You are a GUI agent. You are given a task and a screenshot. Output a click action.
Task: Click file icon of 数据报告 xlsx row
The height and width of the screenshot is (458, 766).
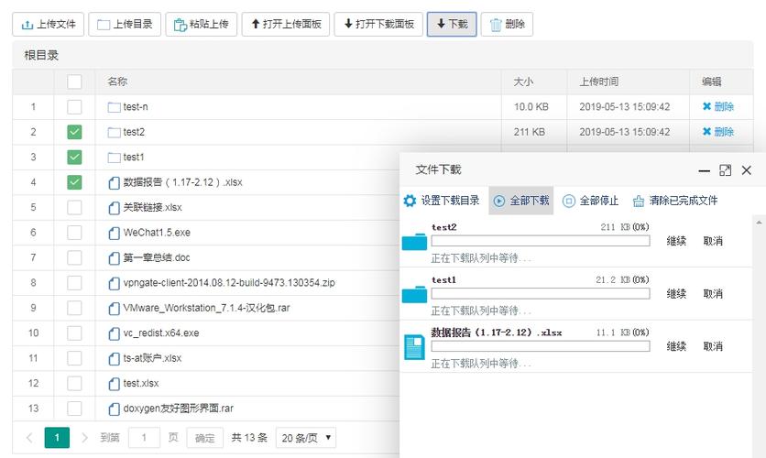tap(114, 182)
